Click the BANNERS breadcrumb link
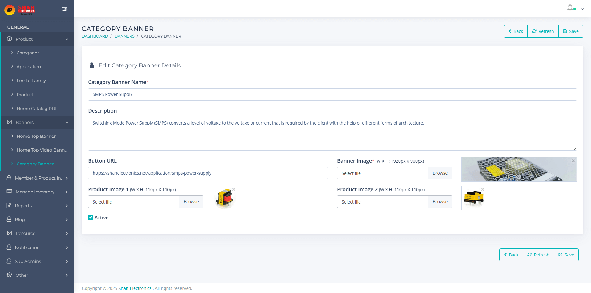 pyautogui.click(x=124, y=36)
